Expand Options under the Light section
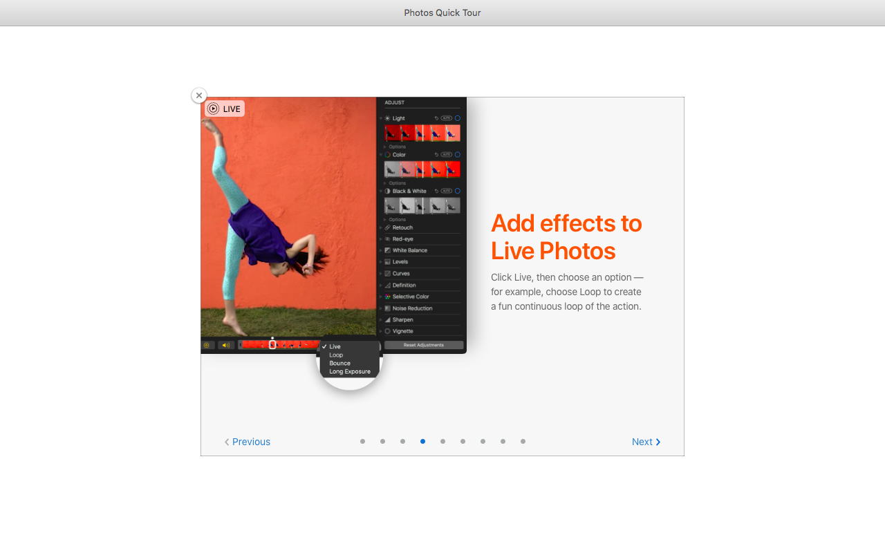Viewport: 885px width, 553px height. click(396, 147)
